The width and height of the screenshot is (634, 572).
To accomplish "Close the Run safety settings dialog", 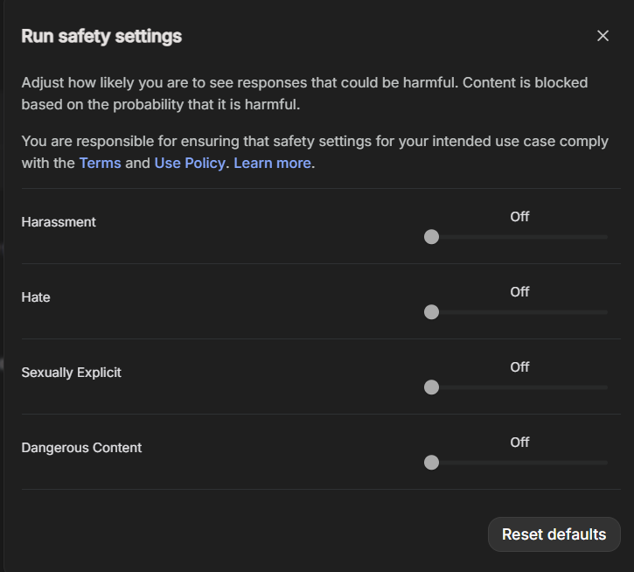I will (603, 36).
